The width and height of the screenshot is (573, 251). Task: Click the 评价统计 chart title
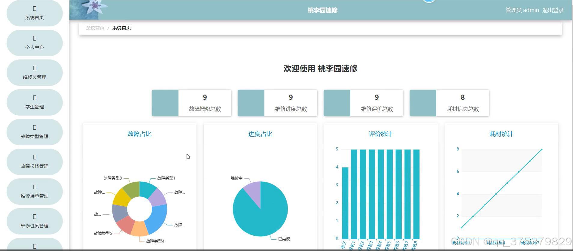[381, 134]
